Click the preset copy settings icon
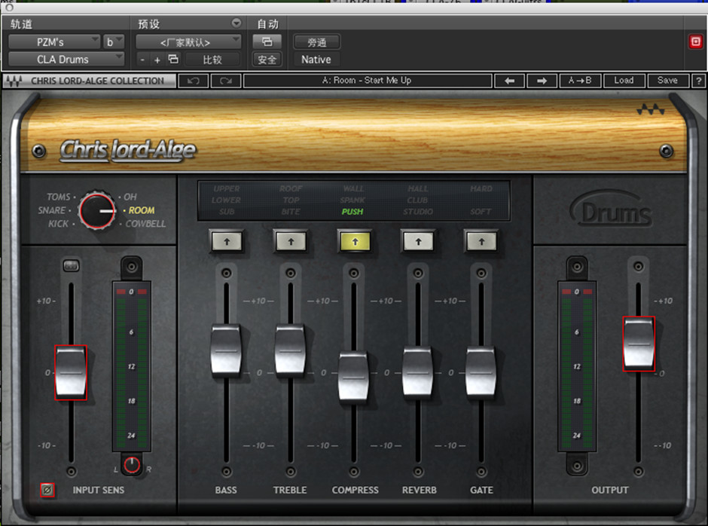Viewport: 708px width, 526px height. pos(173,60)
